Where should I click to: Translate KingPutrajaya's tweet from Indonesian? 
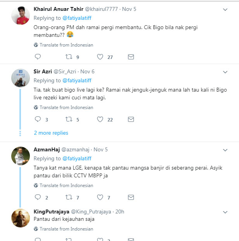click(66, 229)
